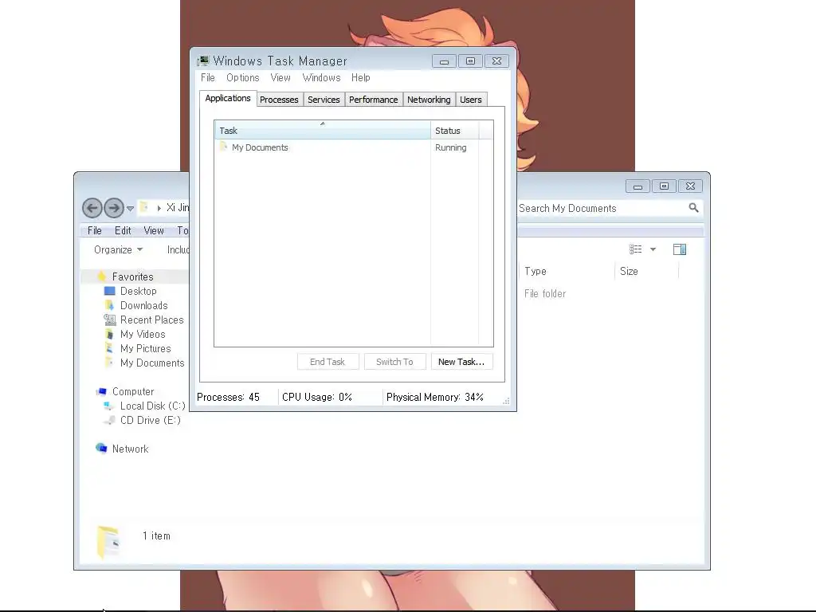The image size is (816, 612).
Task: Click the "File folder" type cell
Action: [x=545, y=293]
